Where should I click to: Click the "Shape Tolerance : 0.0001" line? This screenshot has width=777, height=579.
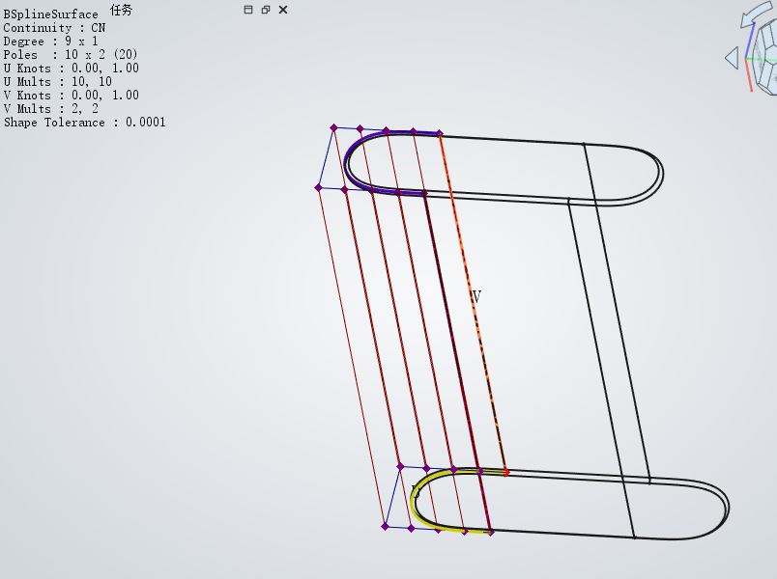[84, 122]
